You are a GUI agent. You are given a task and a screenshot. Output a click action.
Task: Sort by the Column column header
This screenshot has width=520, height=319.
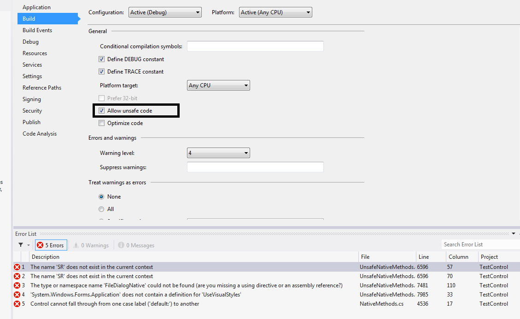tap(462, 257)
